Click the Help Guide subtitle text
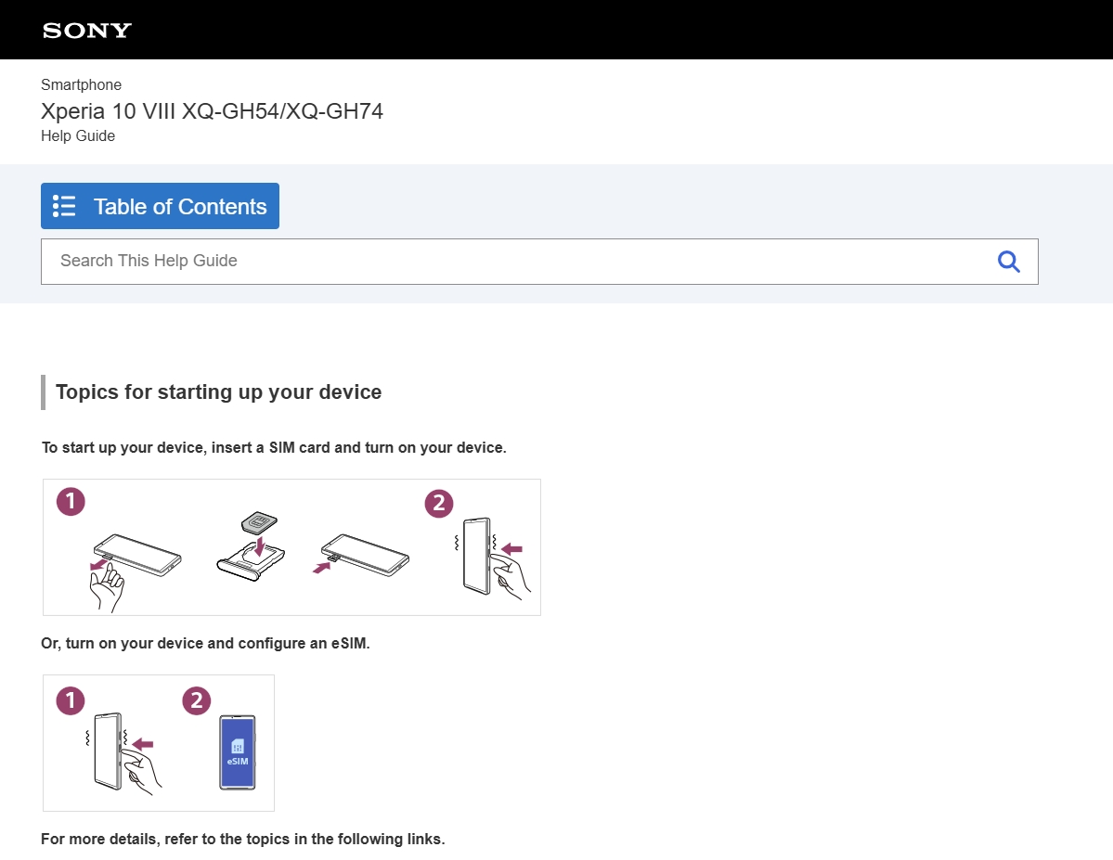The image size is (1113, 860). click(78, 135)
